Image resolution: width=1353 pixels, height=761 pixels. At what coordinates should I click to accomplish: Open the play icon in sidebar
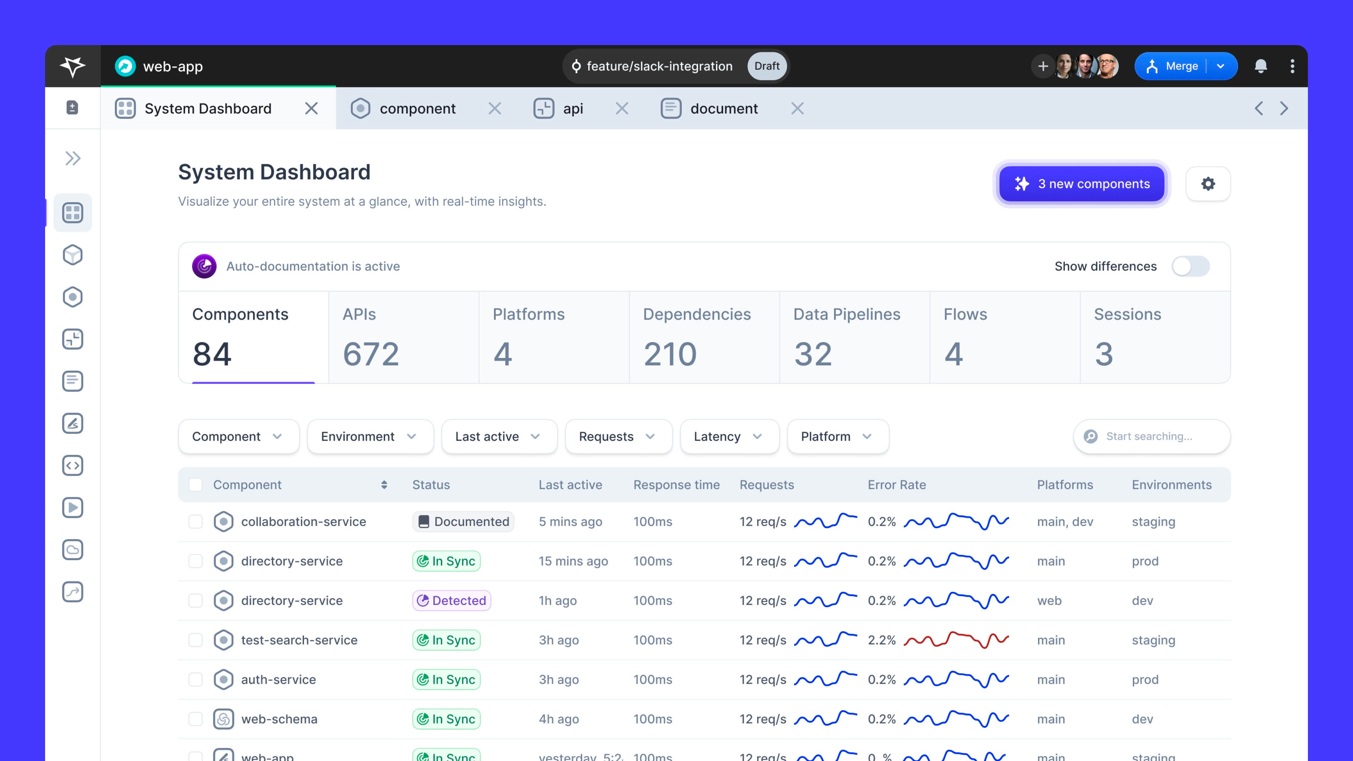[73, 507]
